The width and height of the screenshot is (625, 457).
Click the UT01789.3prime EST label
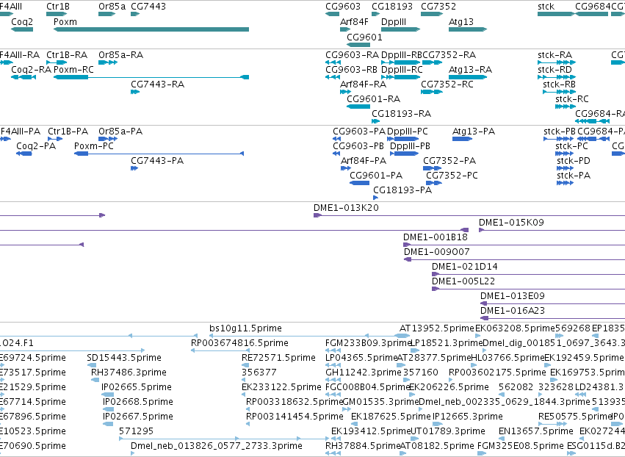[x=448, y=432]
